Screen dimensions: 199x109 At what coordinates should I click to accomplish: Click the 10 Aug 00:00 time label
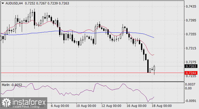(x=86, y=106)
